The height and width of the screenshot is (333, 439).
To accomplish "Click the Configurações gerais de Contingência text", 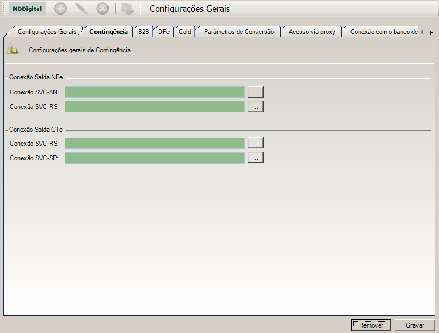I will coord(79,50).
